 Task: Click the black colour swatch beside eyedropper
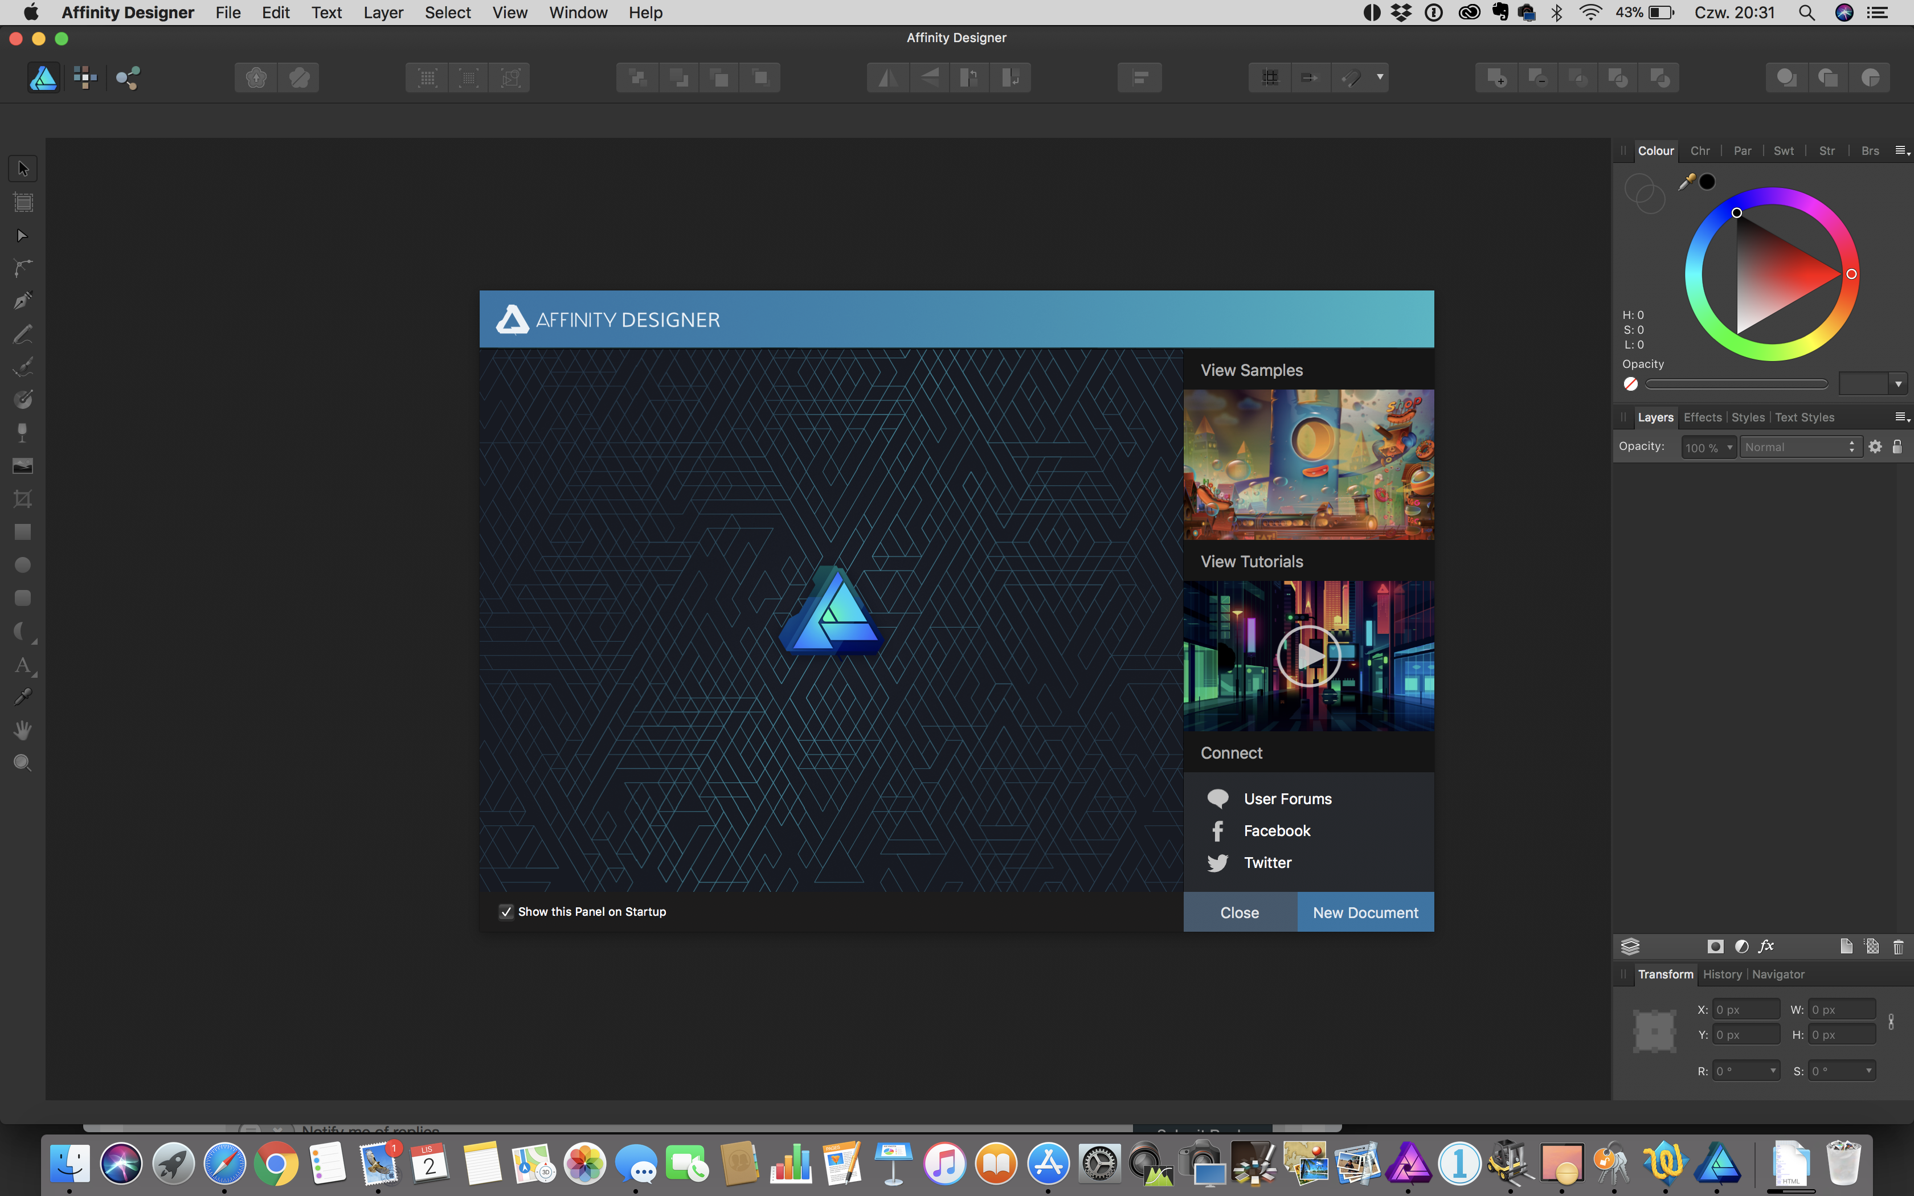click(1708, 182)
